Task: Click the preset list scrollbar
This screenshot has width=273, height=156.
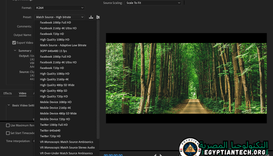Action: 98,78
